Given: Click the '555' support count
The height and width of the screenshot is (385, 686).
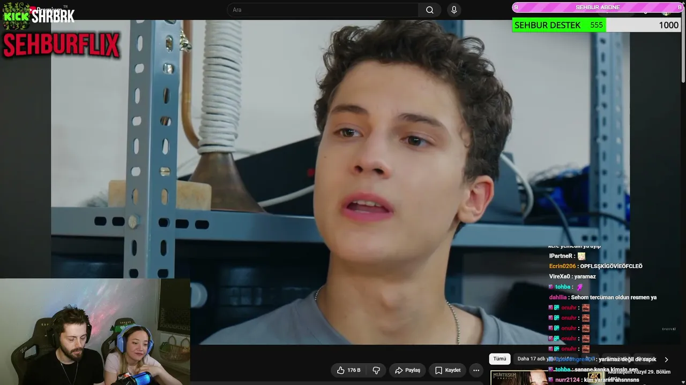Looking at the screenshot, I should click(x=596, y=25).
